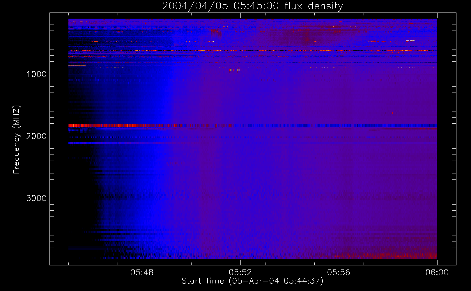
Task: Click the 05:56 time tick label
Action: [339, 273]
